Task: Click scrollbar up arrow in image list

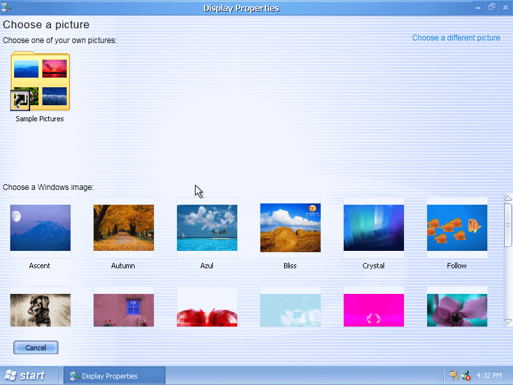Action: click(508, 198)
